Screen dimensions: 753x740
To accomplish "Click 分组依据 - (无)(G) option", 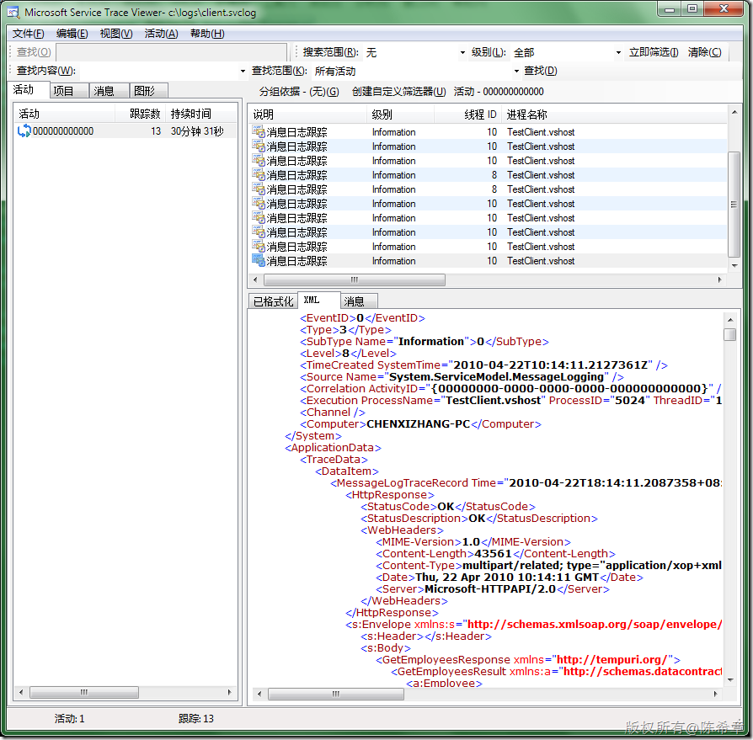I will click(299, 92).
